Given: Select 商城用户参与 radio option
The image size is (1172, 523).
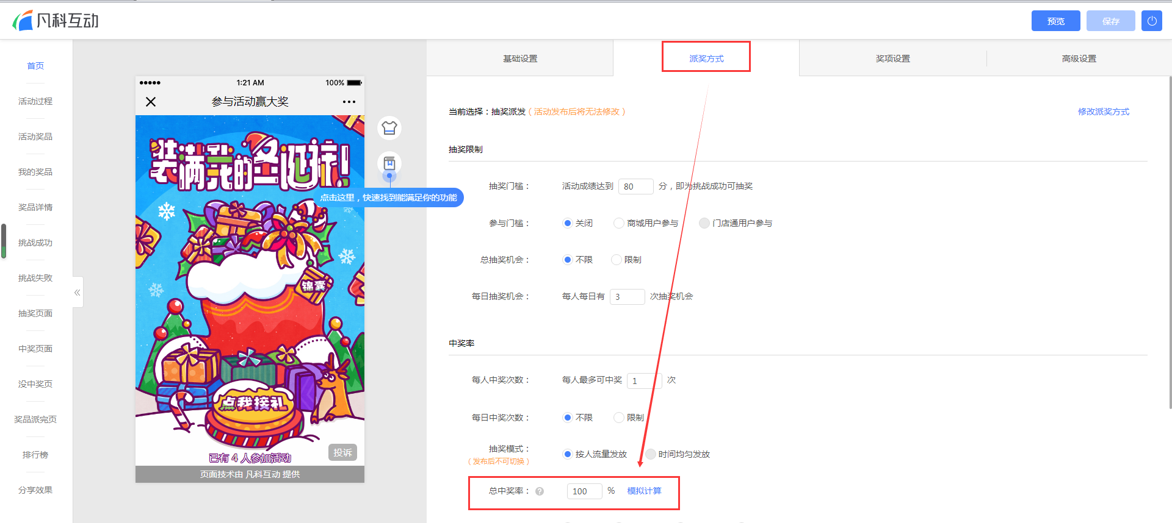Looking at the screenshot, I should click(x=619, y=223).
